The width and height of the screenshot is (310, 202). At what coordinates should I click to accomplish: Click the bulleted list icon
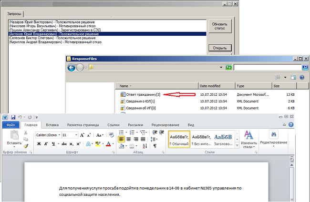(122, 132)
